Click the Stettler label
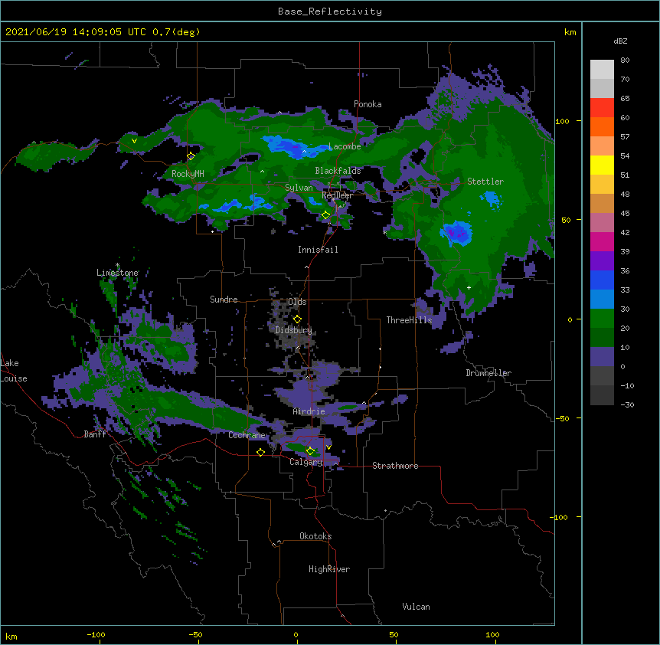 (485, 182)
